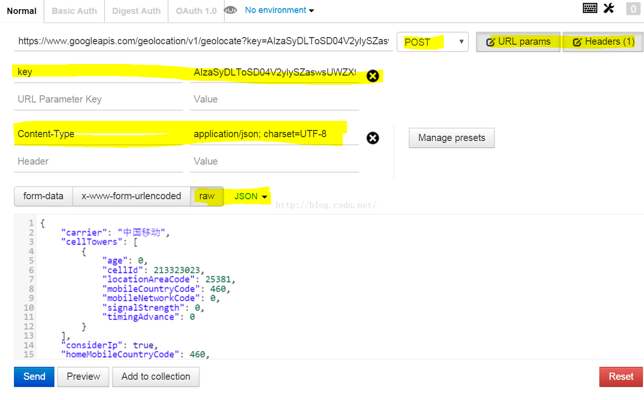The height and width of the screenshot is (400, 644).
Task: Click the Manage presets button
Action: click(451, 138)
